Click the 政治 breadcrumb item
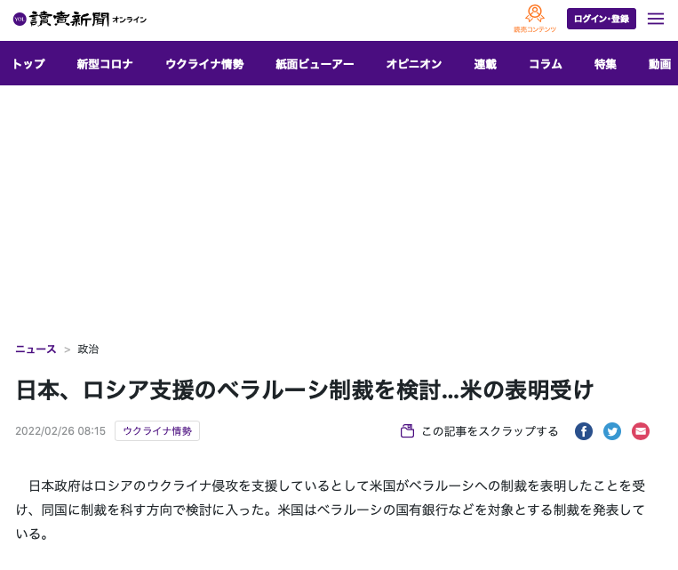This screenshot has width=678, height=570. tap(88, 349)
